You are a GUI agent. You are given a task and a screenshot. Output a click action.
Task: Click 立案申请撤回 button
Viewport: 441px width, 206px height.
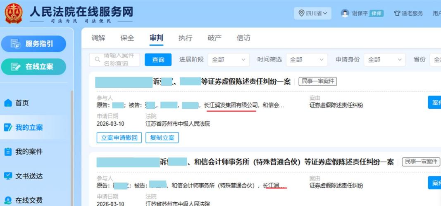point(119,138)
